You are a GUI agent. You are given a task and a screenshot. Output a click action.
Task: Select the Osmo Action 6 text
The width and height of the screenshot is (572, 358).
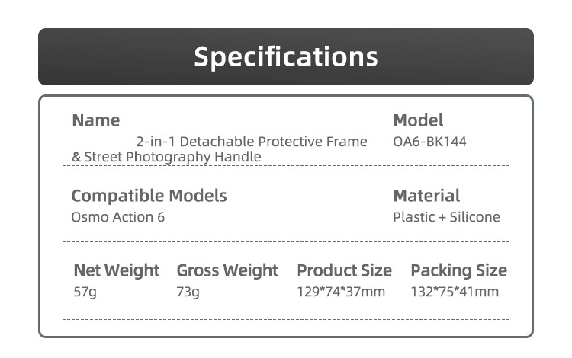[x=118, y=217]
